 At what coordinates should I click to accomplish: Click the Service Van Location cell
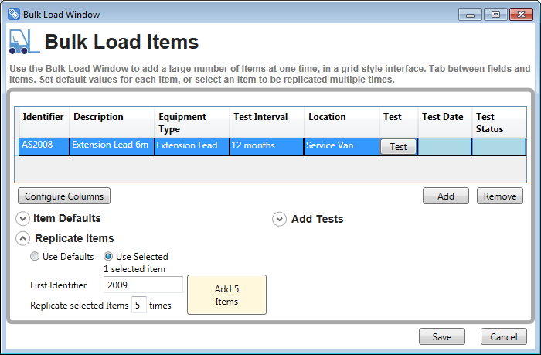[x=341, y=146]
